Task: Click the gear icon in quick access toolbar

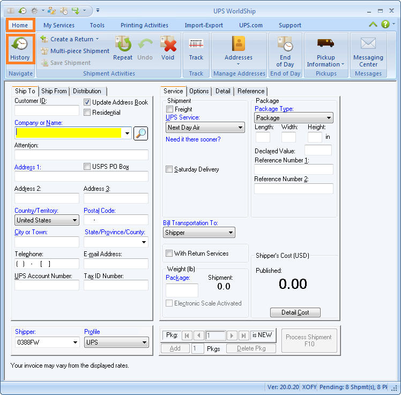Action: [34, 11]
